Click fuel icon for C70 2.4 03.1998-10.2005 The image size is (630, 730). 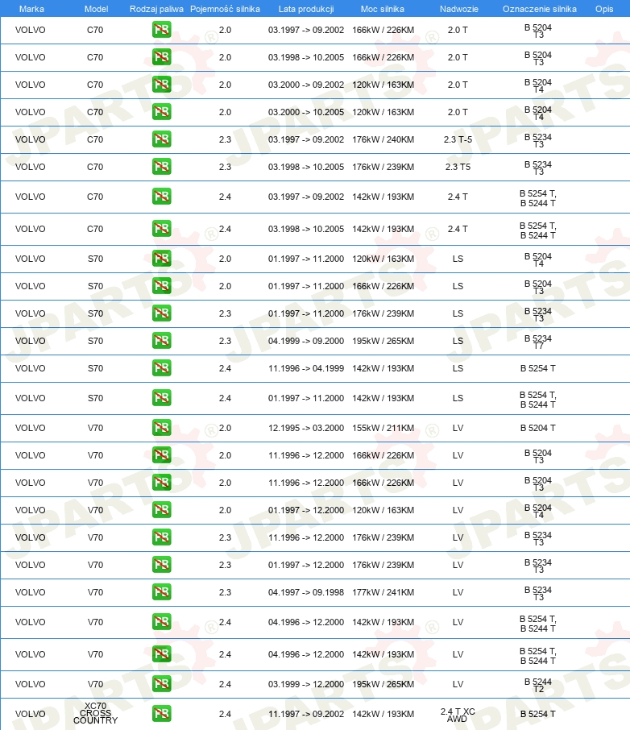point(162,229)
